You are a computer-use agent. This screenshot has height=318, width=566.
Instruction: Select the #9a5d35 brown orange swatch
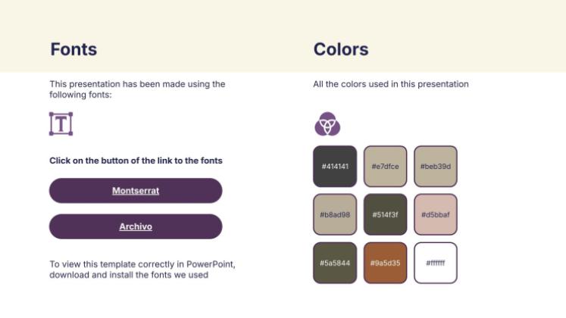[385, 263]
